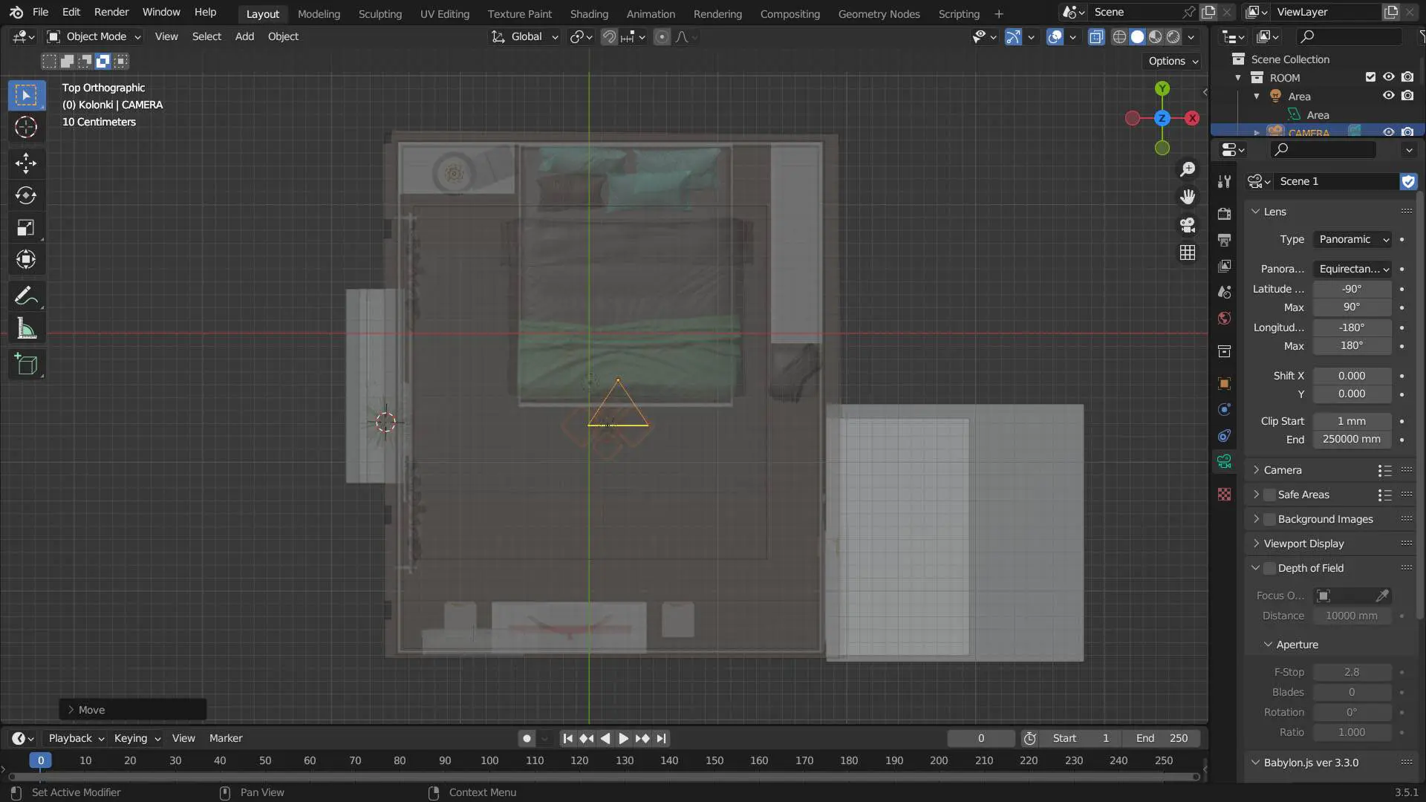1426x802 pixels.
Task: Select the Annotate tool icon
Action: (x=27, y=297)
